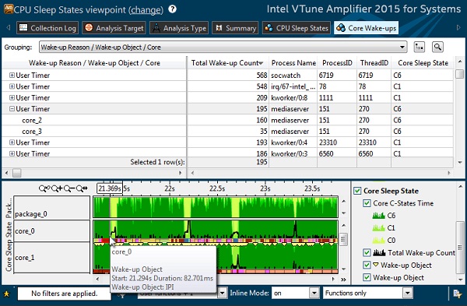Click the C0 legend graph icon
The height and width of the screenshot is (306, 467).
click(378, 240)
